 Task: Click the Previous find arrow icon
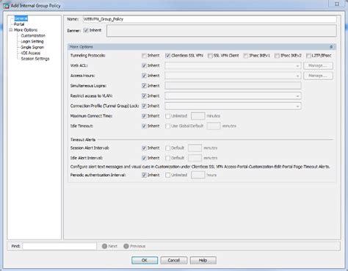[x=126, y=246]
